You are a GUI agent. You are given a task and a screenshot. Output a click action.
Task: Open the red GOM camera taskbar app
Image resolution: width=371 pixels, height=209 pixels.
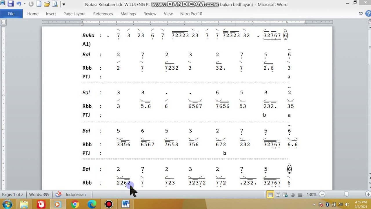pos(41,204)
